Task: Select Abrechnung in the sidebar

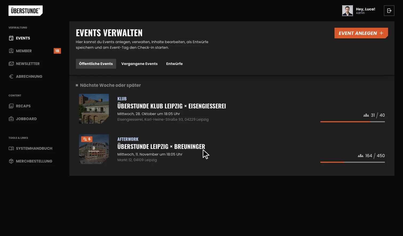Action: tap(29, 76)
